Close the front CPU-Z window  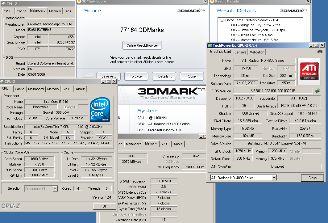tap(114, 82)
